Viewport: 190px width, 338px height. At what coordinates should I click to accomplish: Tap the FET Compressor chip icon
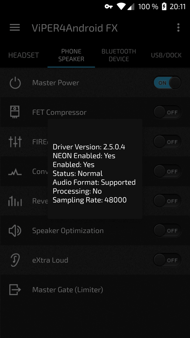pyautogui.click(x=15, y=112)
